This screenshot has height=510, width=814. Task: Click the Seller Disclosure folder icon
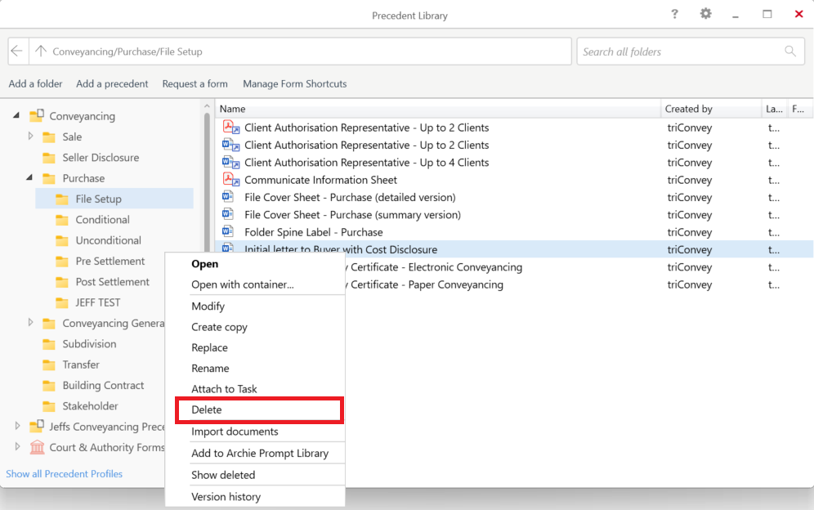click(x=49, y=158)
